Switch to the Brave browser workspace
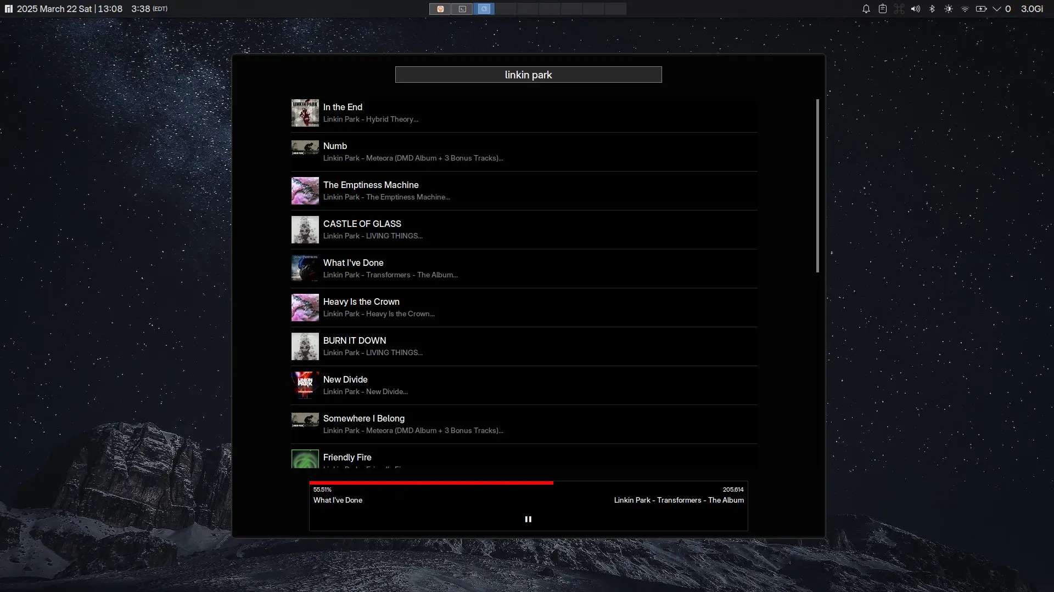This screenshot has height=592, width=1054. tap(440, 9)
